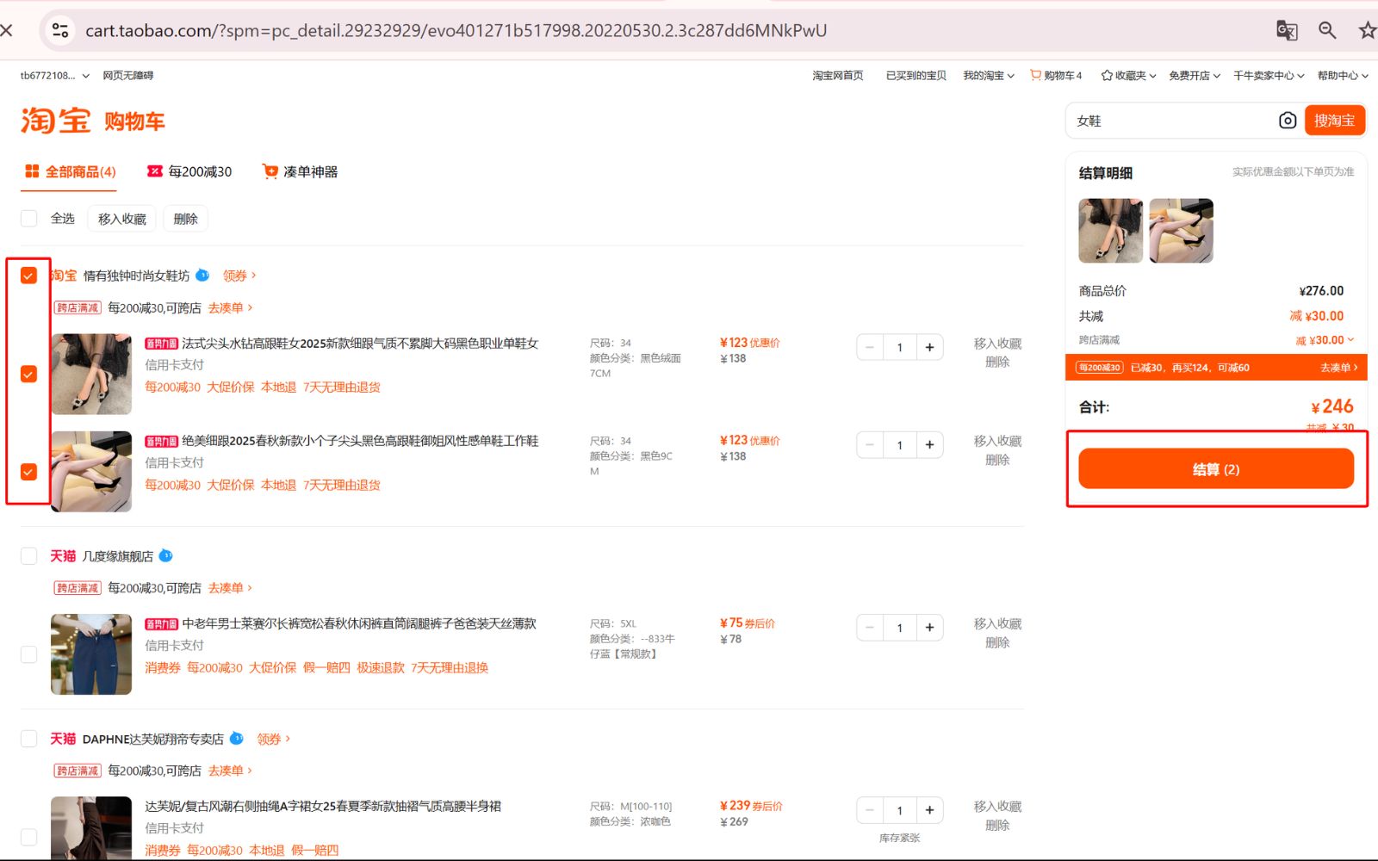Click 去凑单 under DAPHNE达芙妮翔帝专卖店
This screenshot has height=861, width=1378.
click(x=230, y=771)
